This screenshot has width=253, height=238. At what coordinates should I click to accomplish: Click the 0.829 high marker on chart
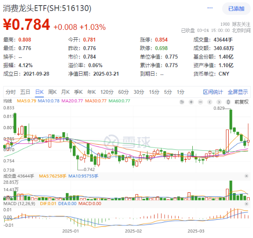tap(219, 108)
